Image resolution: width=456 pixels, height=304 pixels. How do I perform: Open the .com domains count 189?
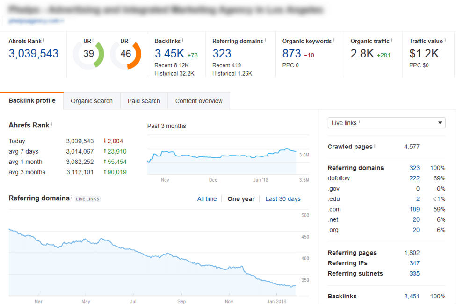tap(414, 209)
